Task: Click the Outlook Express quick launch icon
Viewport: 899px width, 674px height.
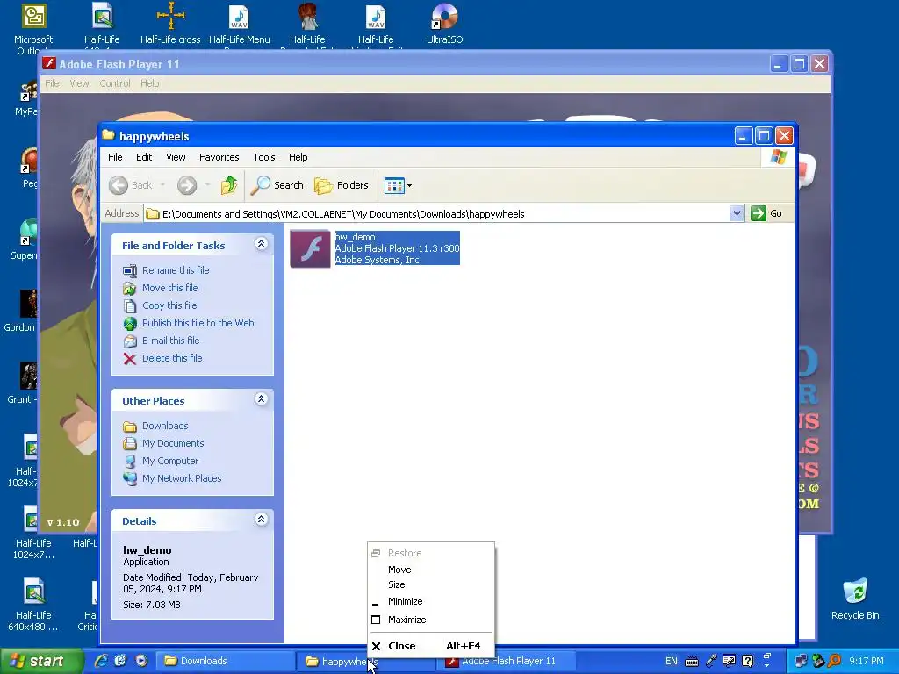Action: pos(120,661)
